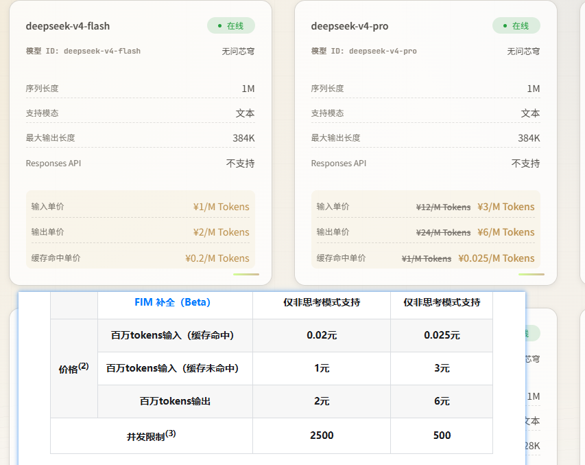Click 序列长度 1M value on flash card

point(248,89)
